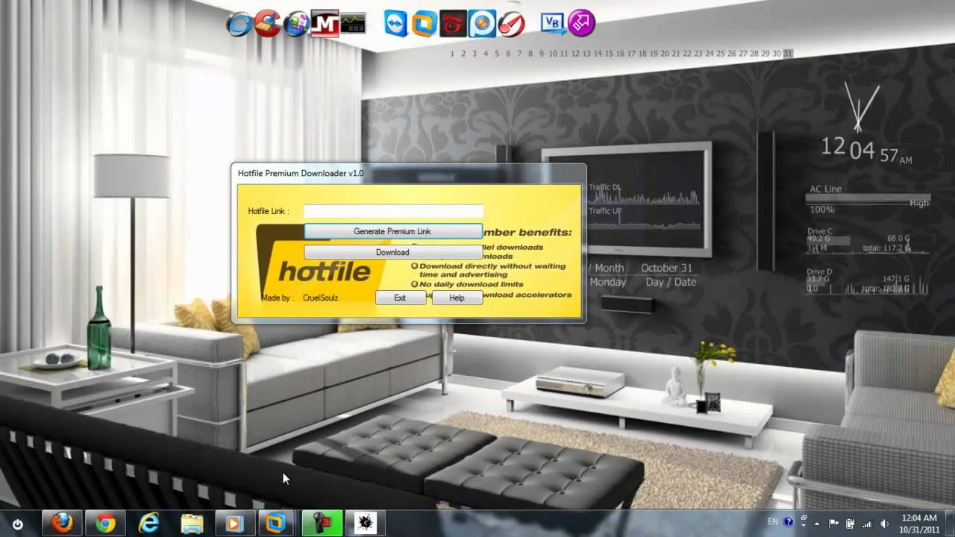Click day 31 in calendar strip
Screen dimensions: 955x537
788,54
